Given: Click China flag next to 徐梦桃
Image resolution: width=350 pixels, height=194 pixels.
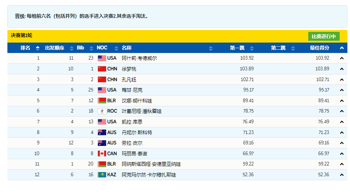Looking at the screenshot, I should tap(102, 69).
